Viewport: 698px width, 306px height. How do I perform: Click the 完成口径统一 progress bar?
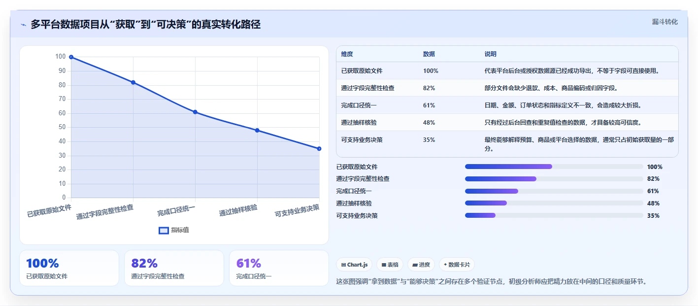click(554, 191)
